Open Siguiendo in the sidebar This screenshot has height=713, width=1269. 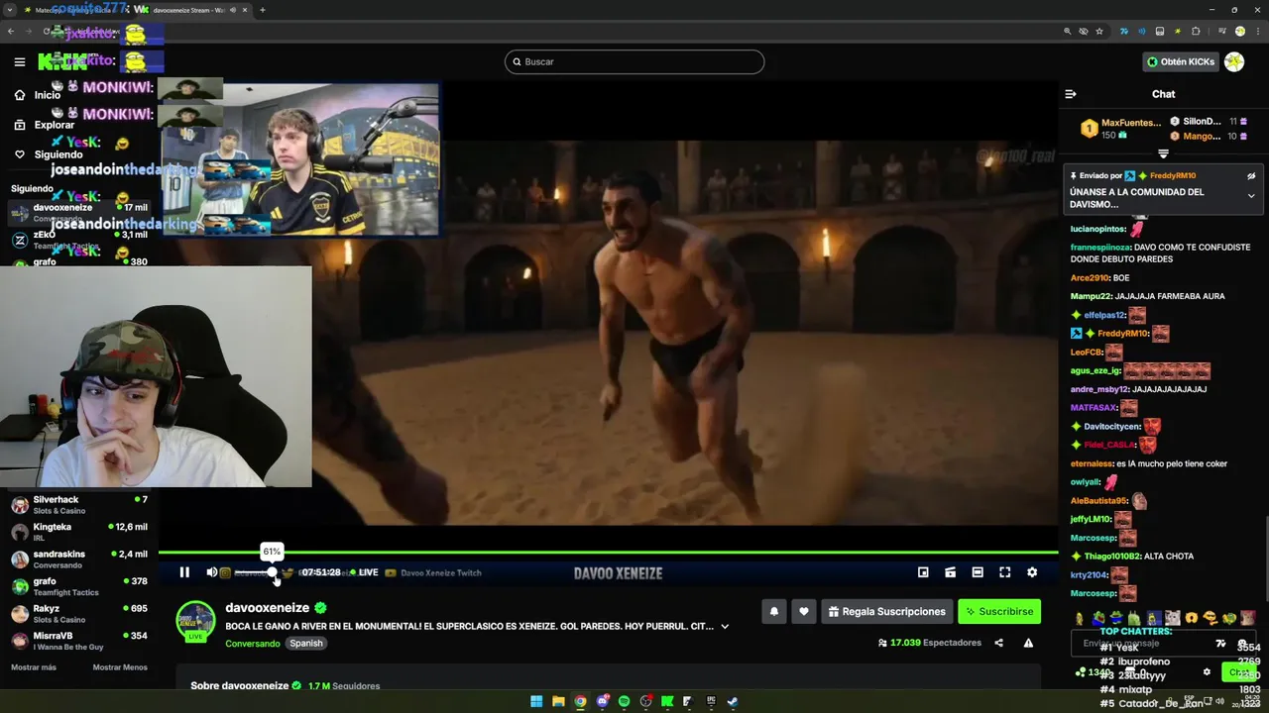49,154
